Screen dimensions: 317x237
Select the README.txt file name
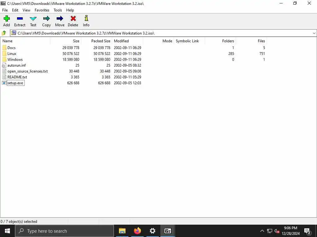pyautogui.click(x=17, y=77)
